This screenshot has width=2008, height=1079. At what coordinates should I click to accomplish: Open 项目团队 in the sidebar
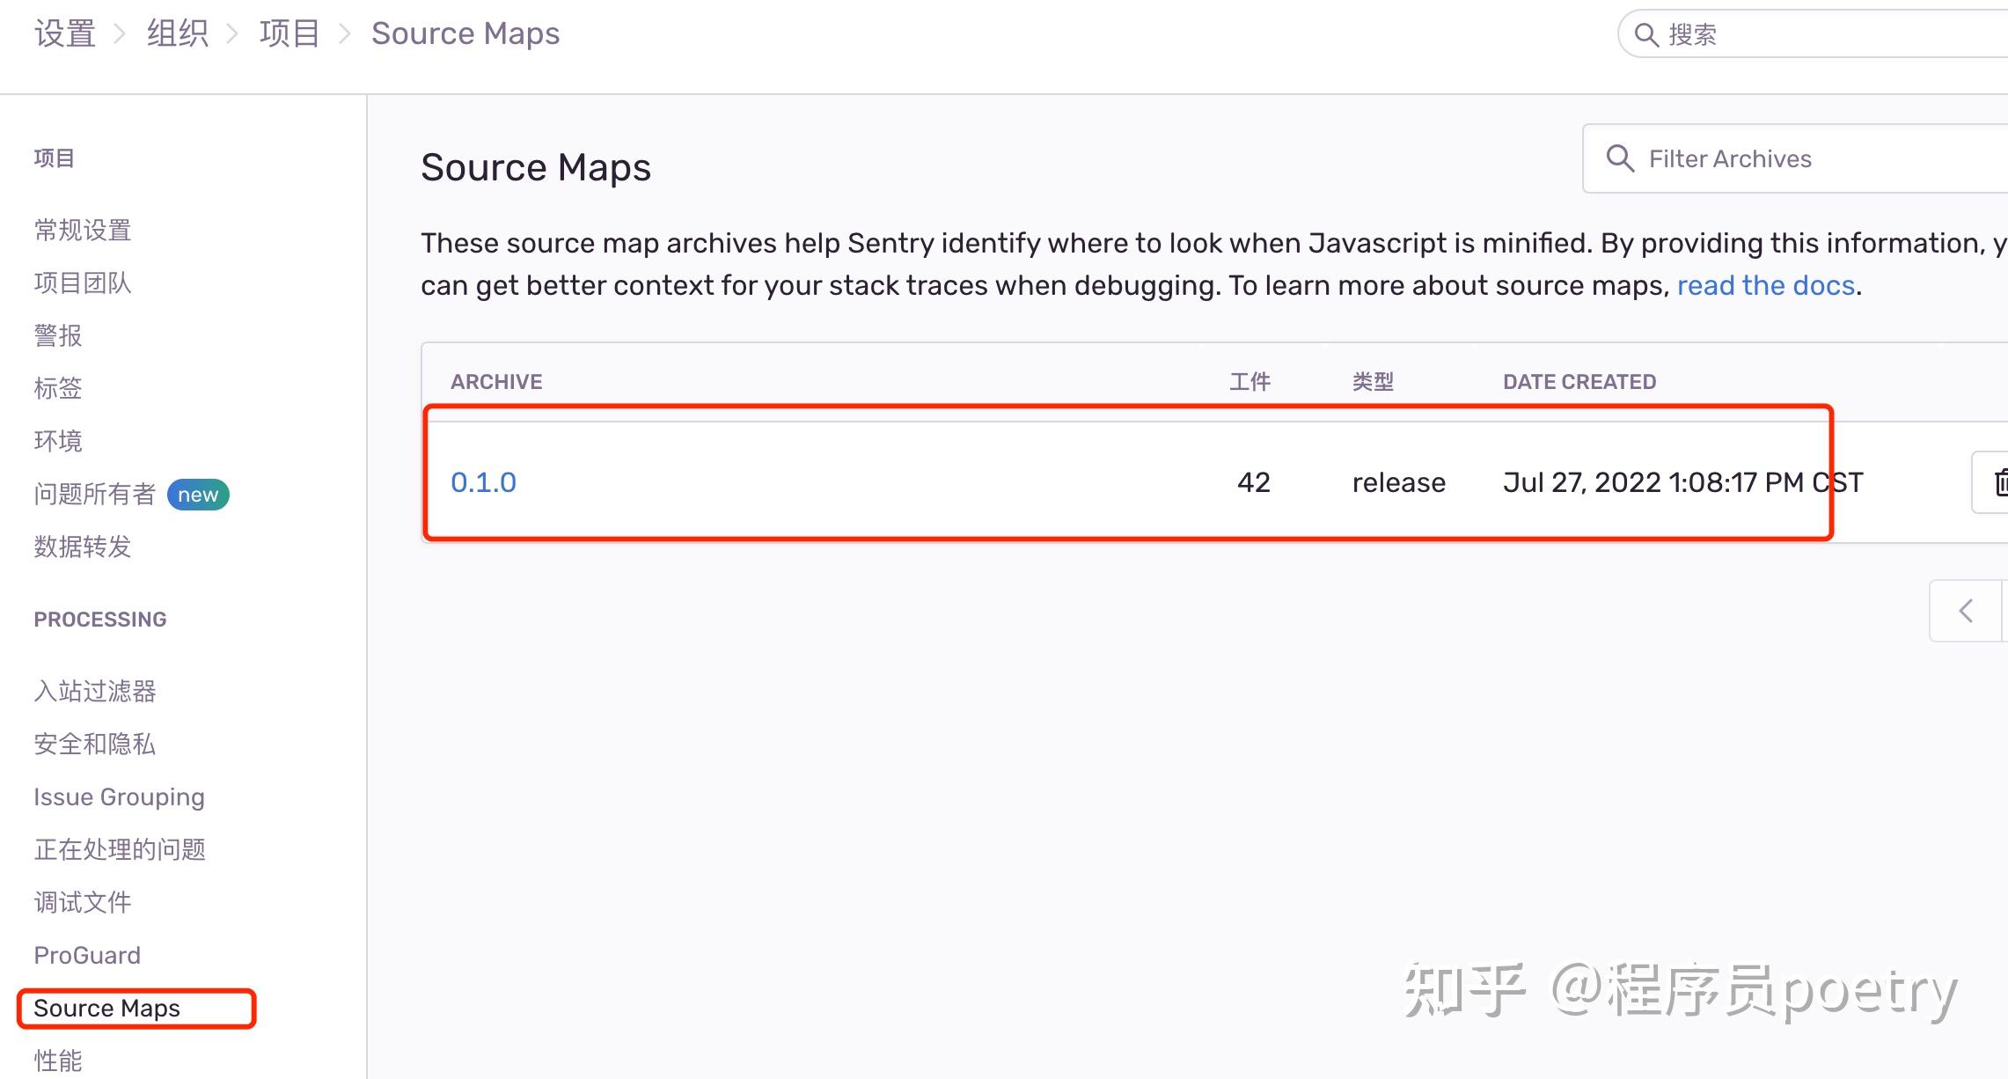pyautogui.click(x=83, y=283)
